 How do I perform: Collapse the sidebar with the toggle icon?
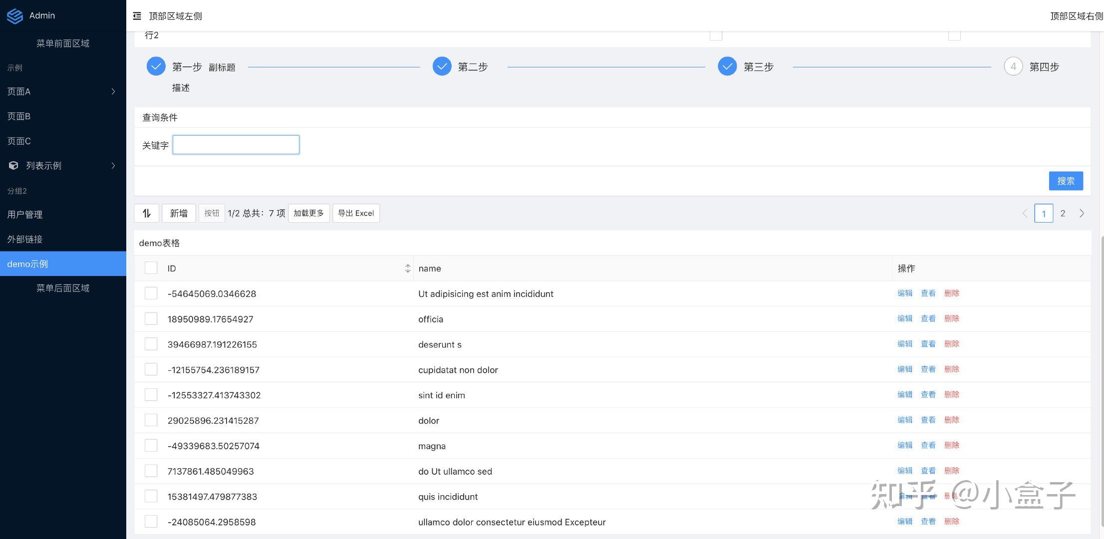(x=136, y=15)
